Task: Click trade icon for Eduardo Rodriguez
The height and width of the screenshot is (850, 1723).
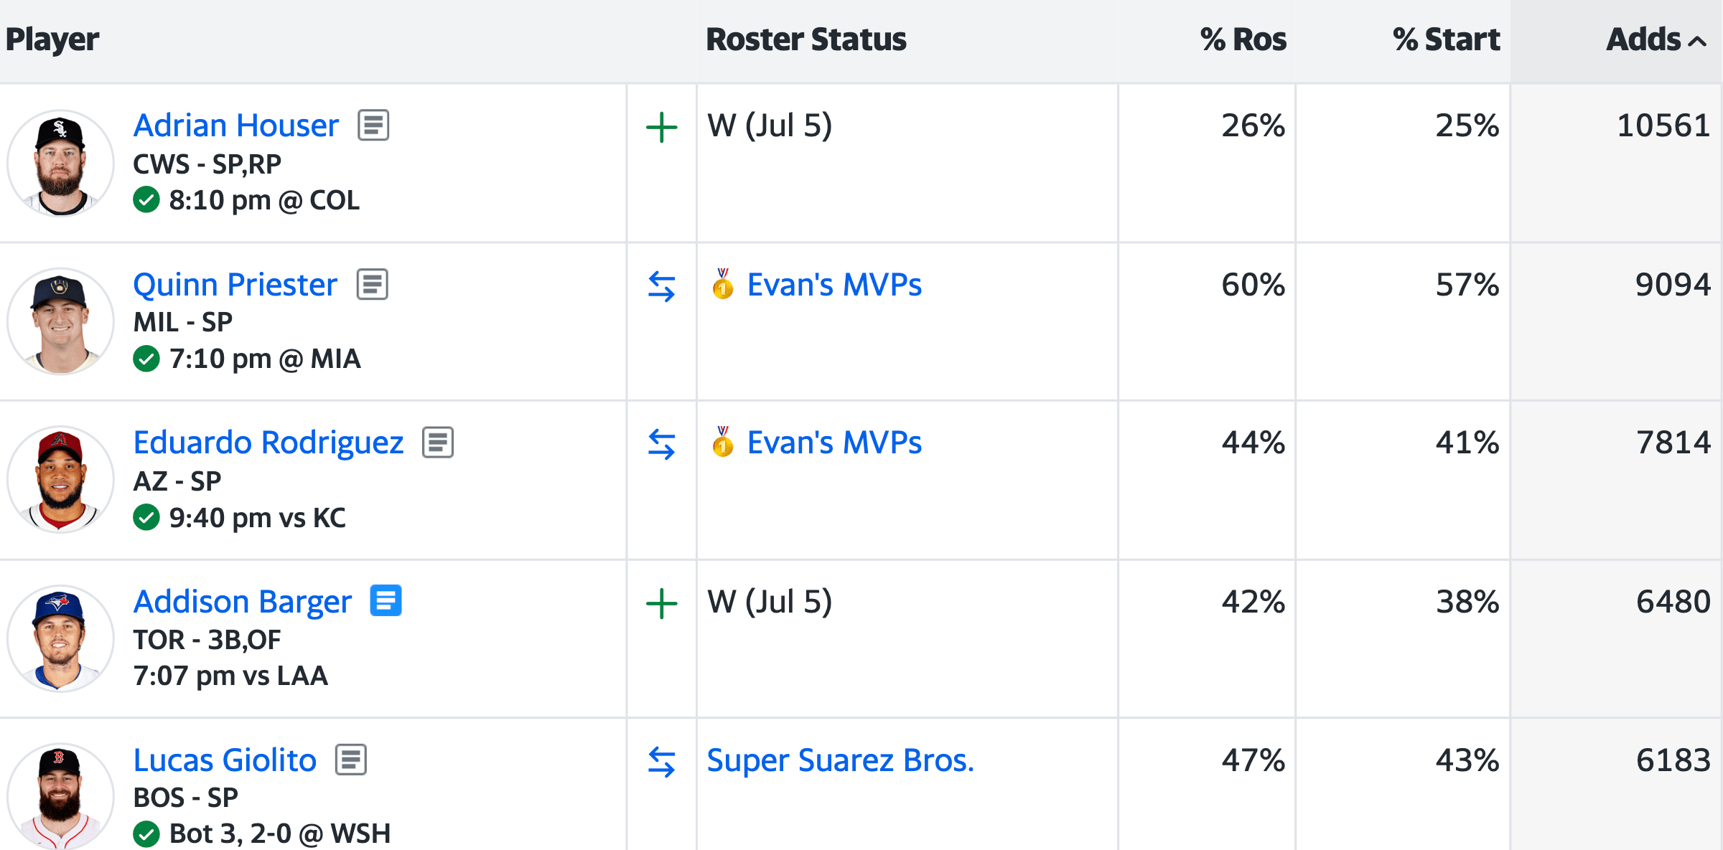Action: coord(661,444)
